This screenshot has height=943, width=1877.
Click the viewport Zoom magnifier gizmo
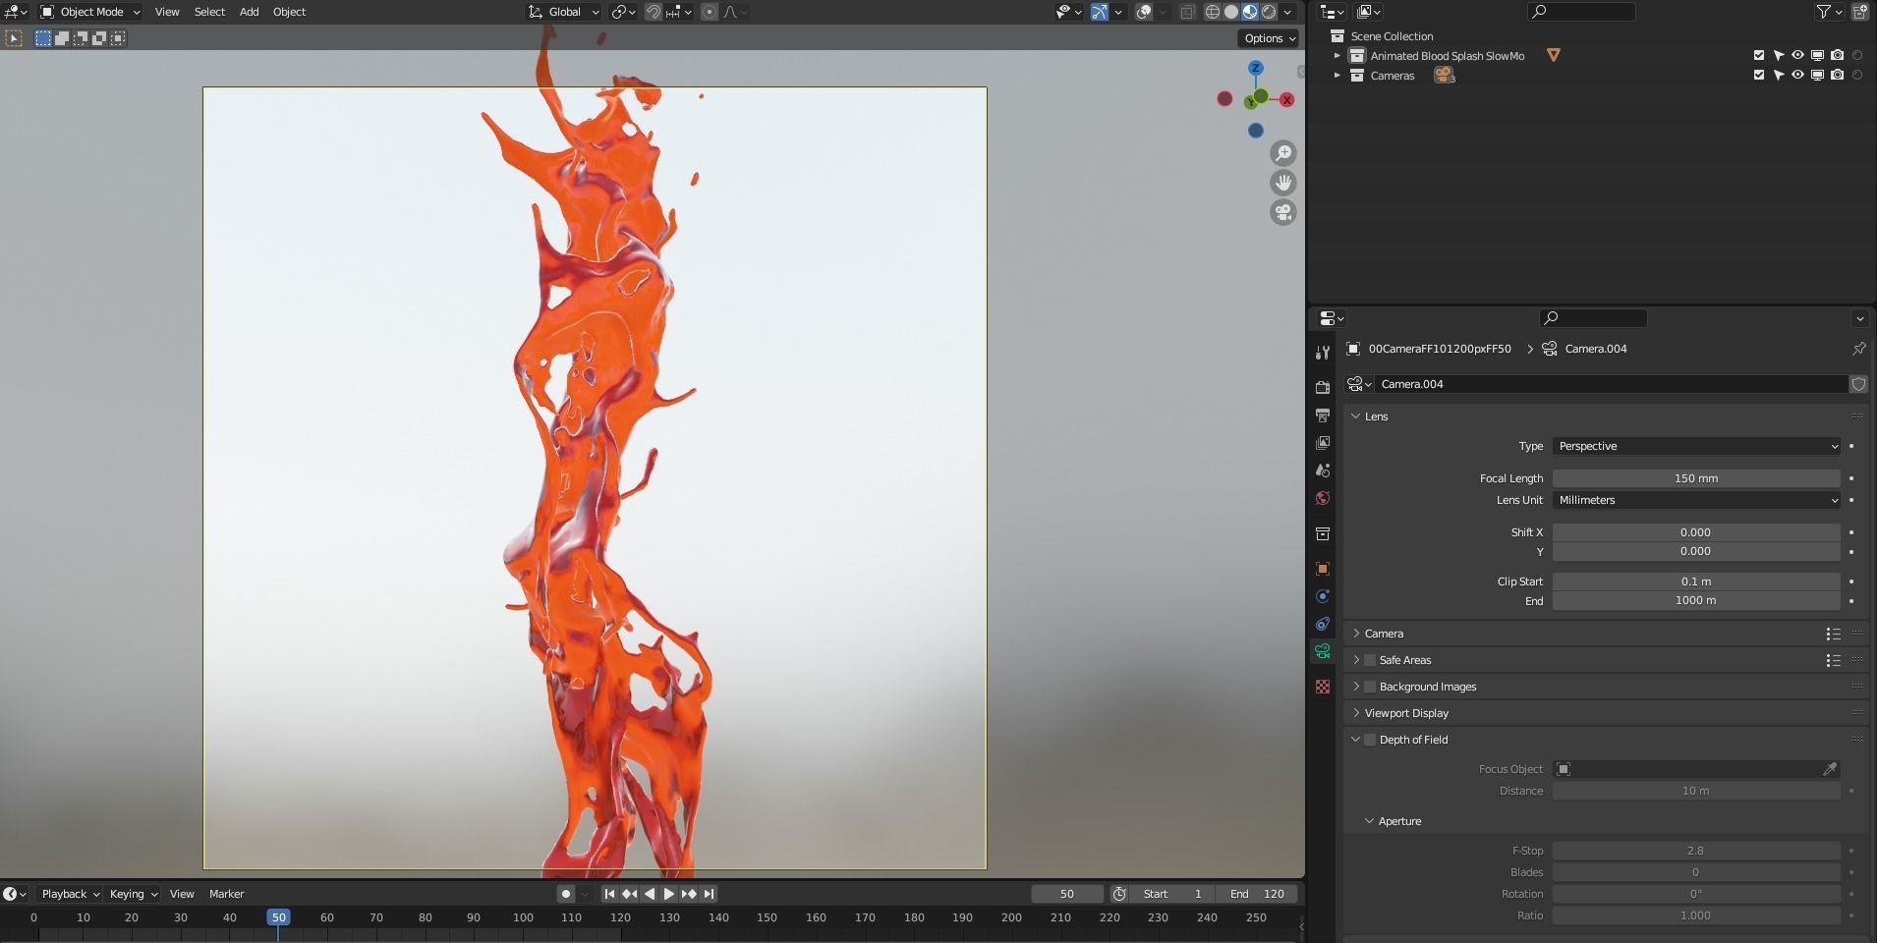1283,153
